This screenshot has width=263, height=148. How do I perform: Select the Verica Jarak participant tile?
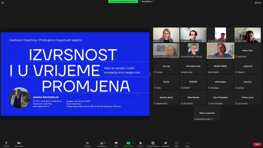[248, 97]
